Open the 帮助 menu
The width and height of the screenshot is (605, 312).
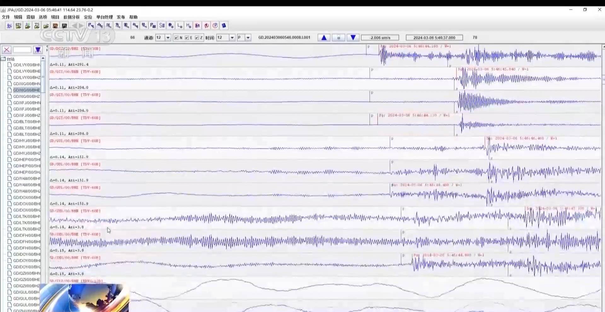[x=133, y=17]
